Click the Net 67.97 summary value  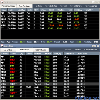click(x=49, y=42)
